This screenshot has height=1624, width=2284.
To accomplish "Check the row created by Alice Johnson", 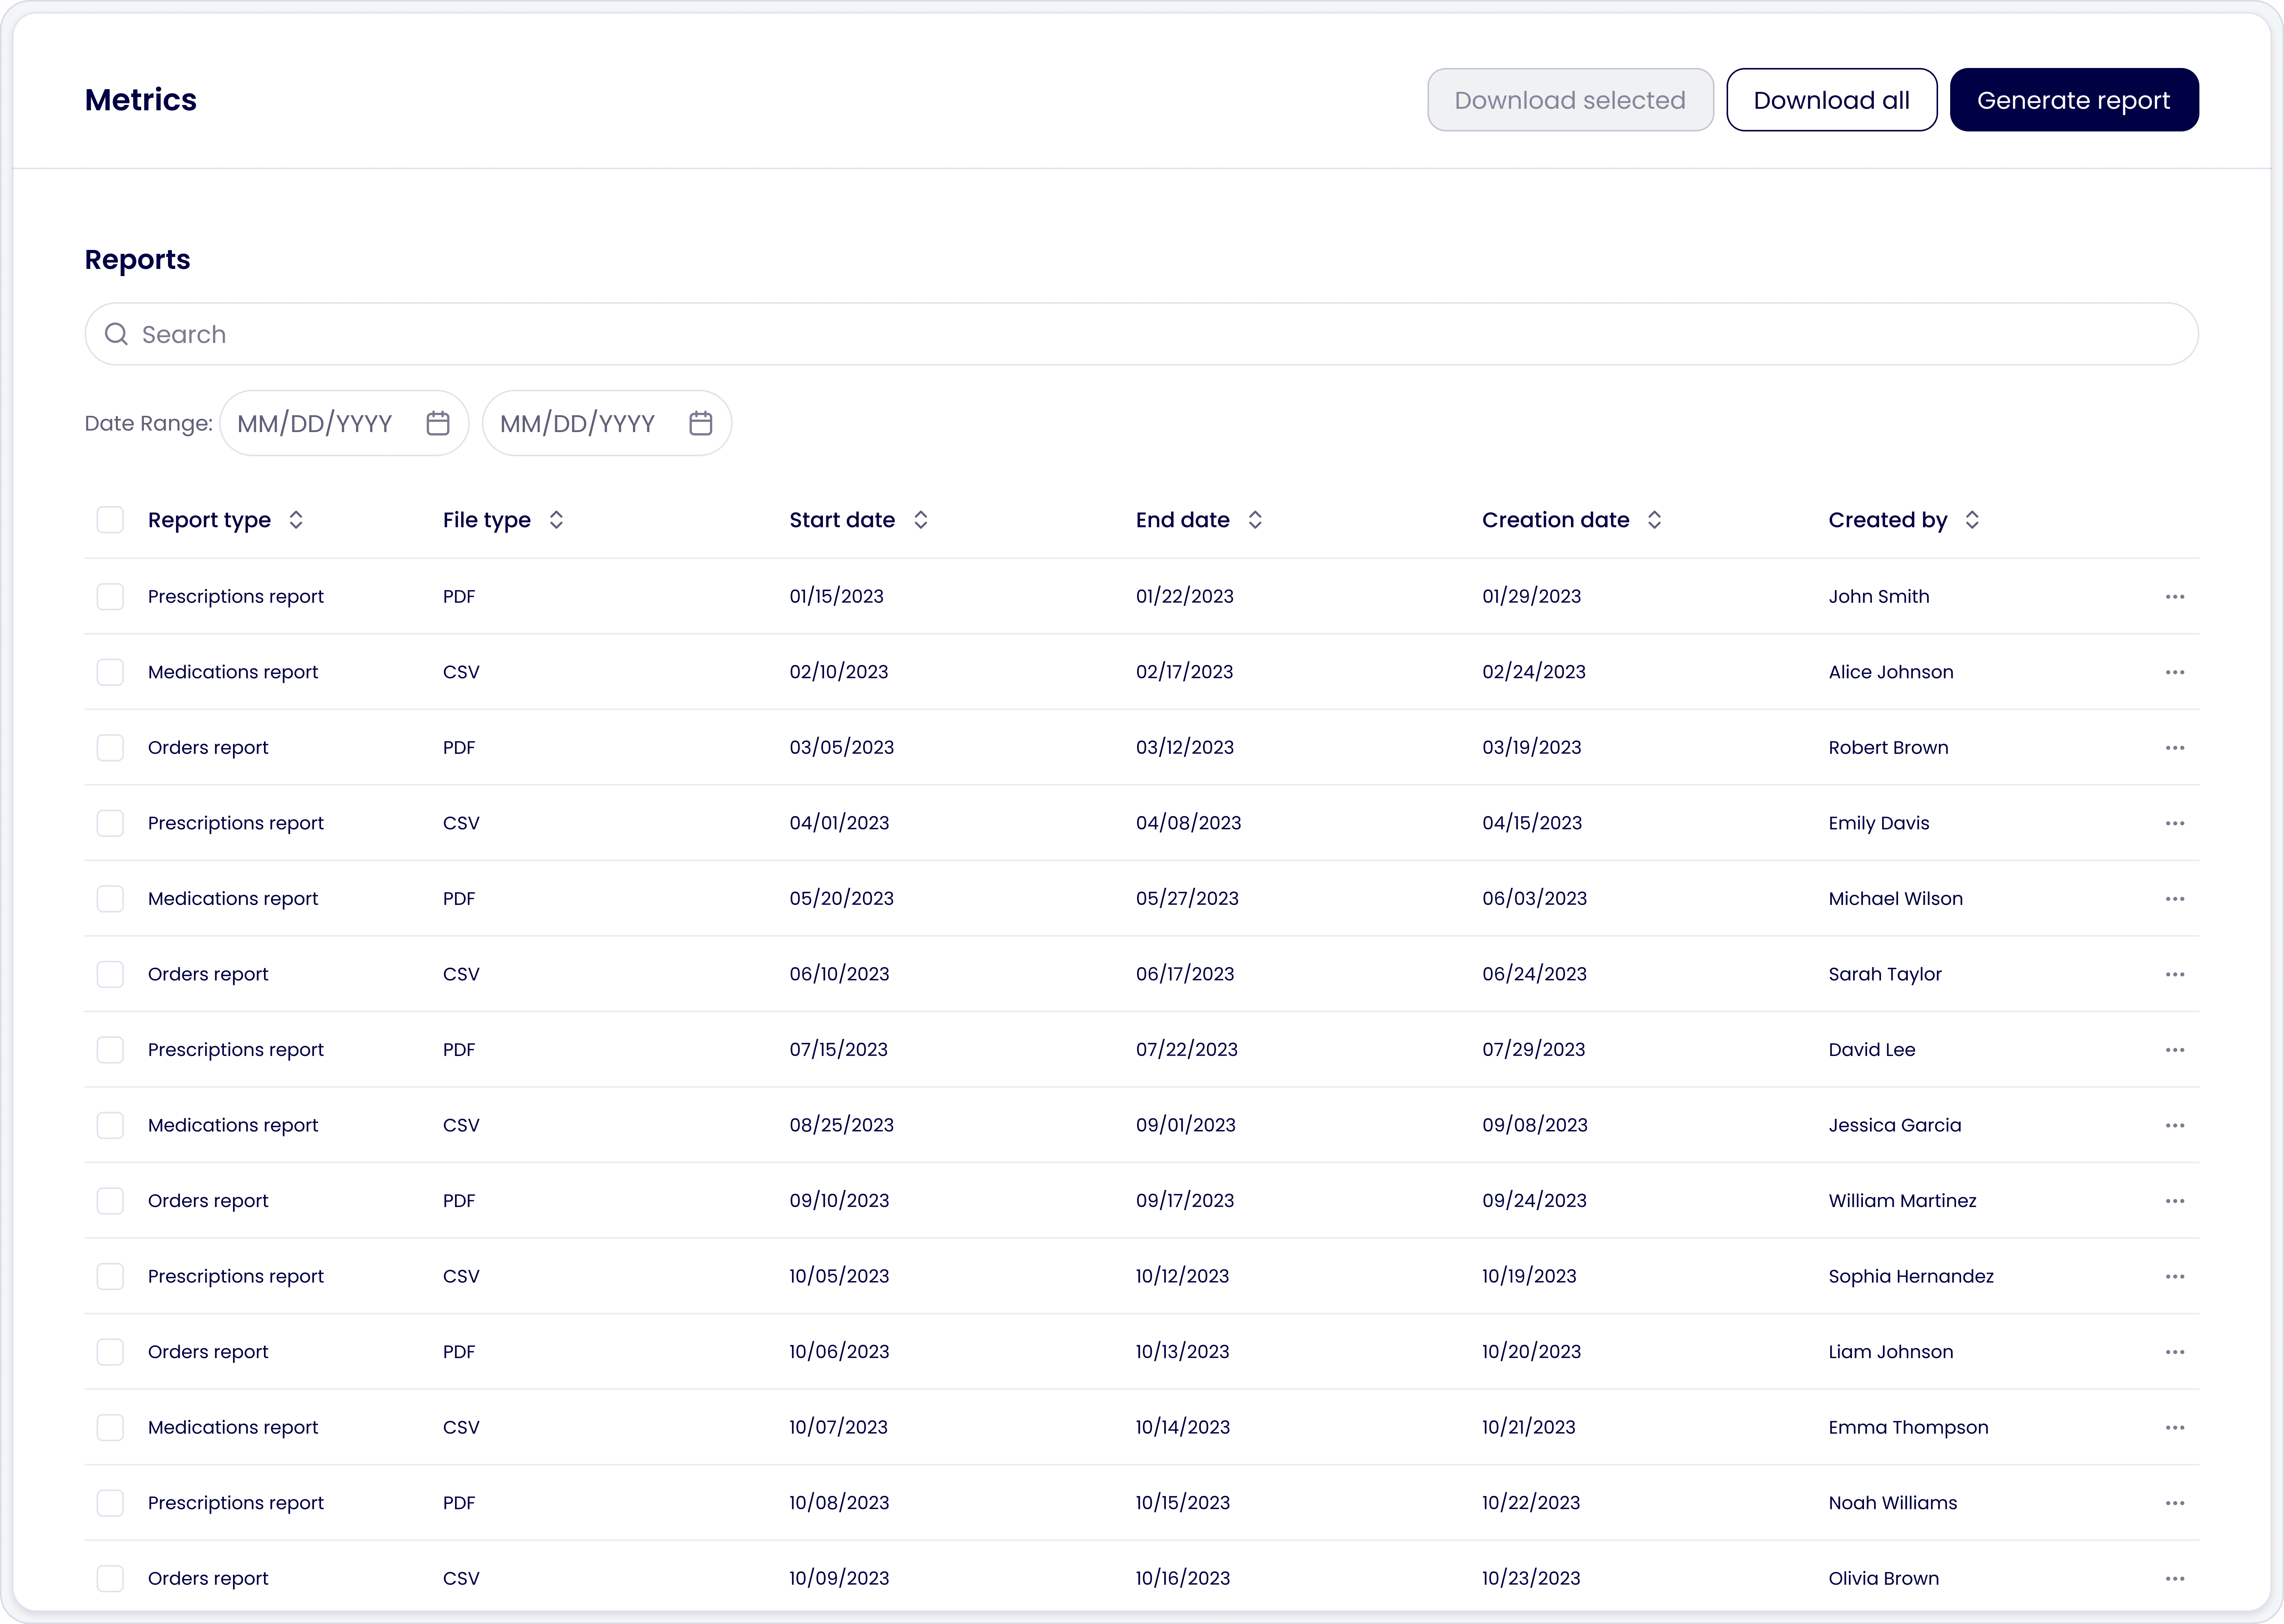I will point(110,672).
